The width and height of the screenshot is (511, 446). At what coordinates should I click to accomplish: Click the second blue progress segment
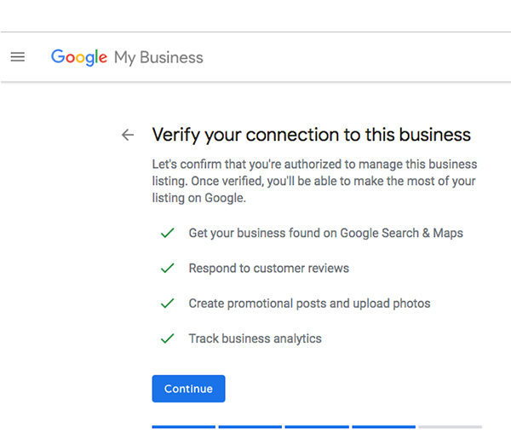pos(250,426)
